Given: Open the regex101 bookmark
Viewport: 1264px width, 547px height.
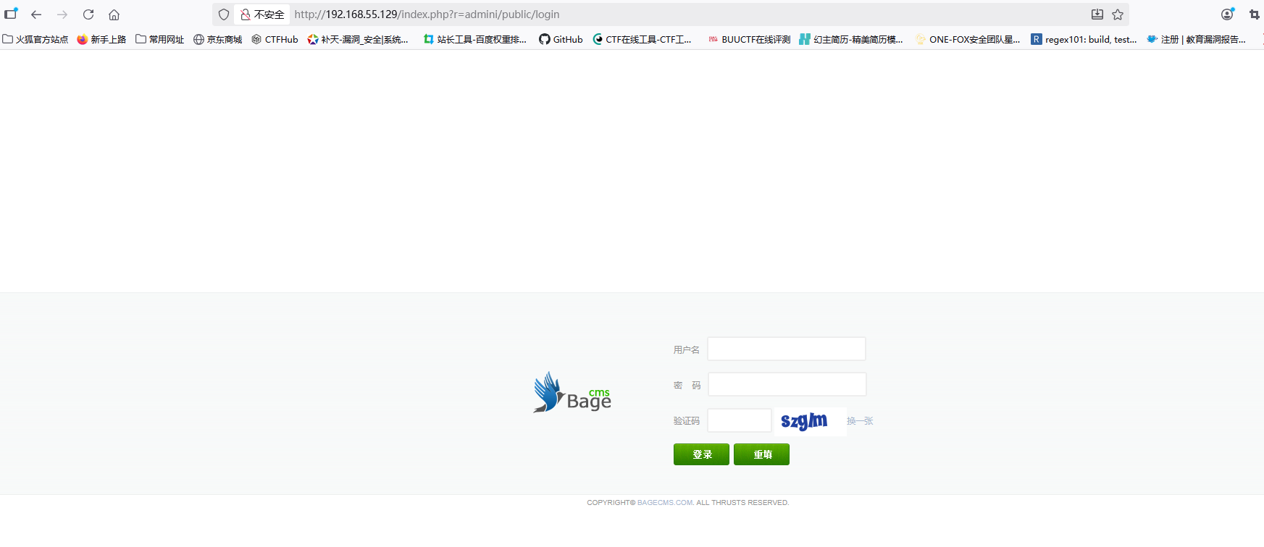Looking at the screenshot, I should coord(1084,39).
